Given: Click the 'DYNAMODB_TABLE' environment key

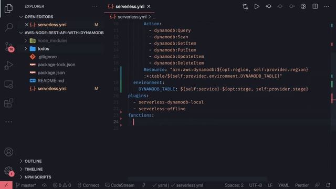Looking at the screenshot, I should coord(156,89).
